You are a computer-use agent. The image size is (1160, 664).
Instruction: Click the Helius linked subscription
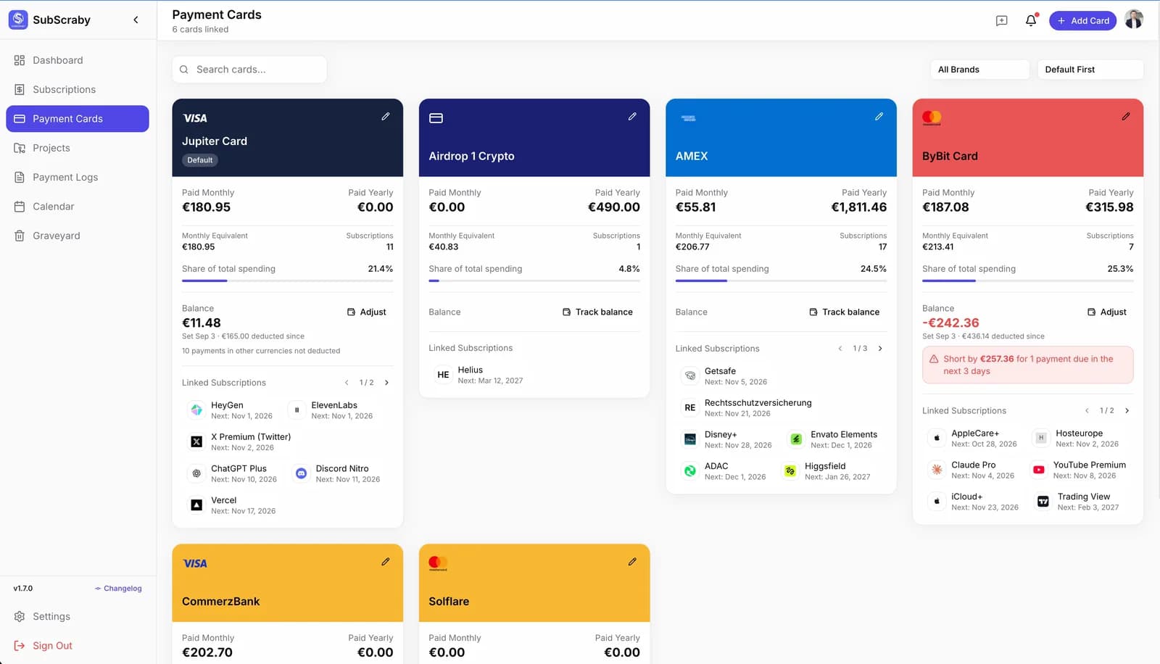[x=479, y=375]
